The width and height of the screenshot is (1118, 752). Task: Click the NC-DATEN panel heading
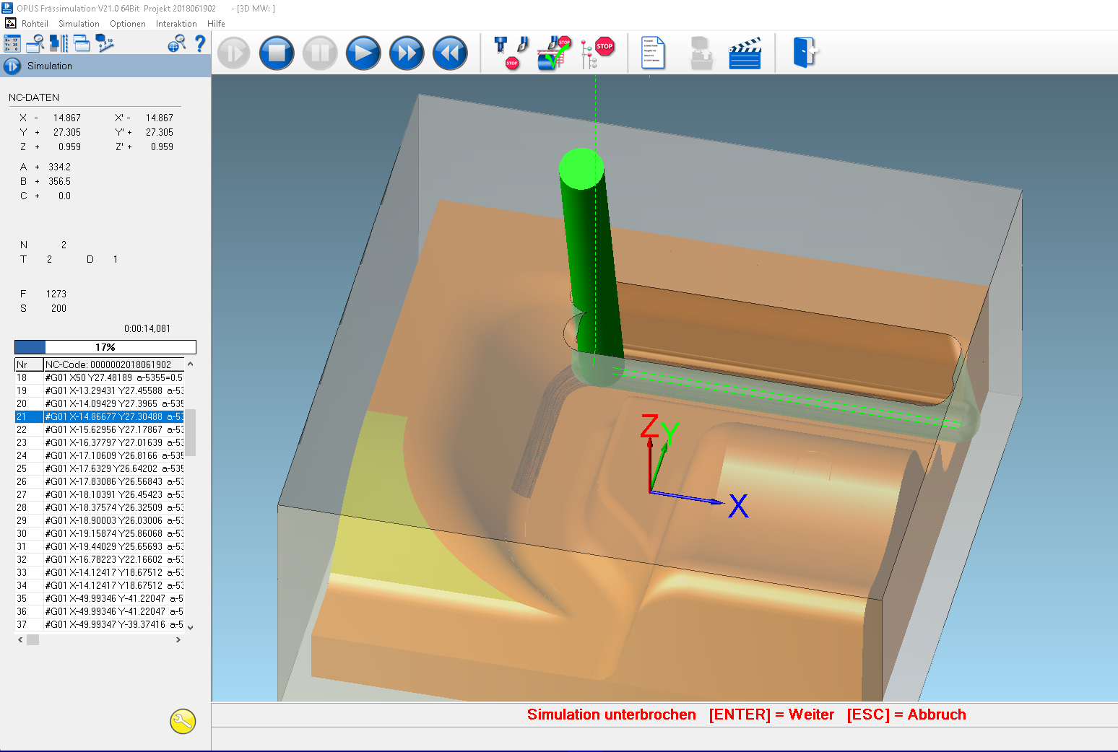click(34, 97)
